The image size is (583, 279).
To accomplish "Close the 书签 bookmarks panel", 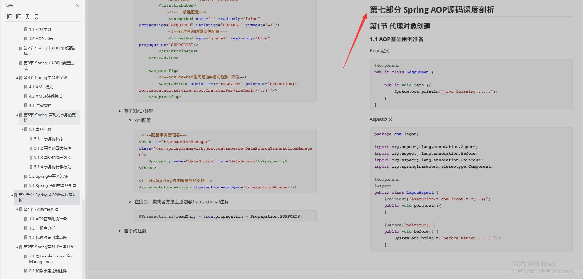I will tap(77, 5).
